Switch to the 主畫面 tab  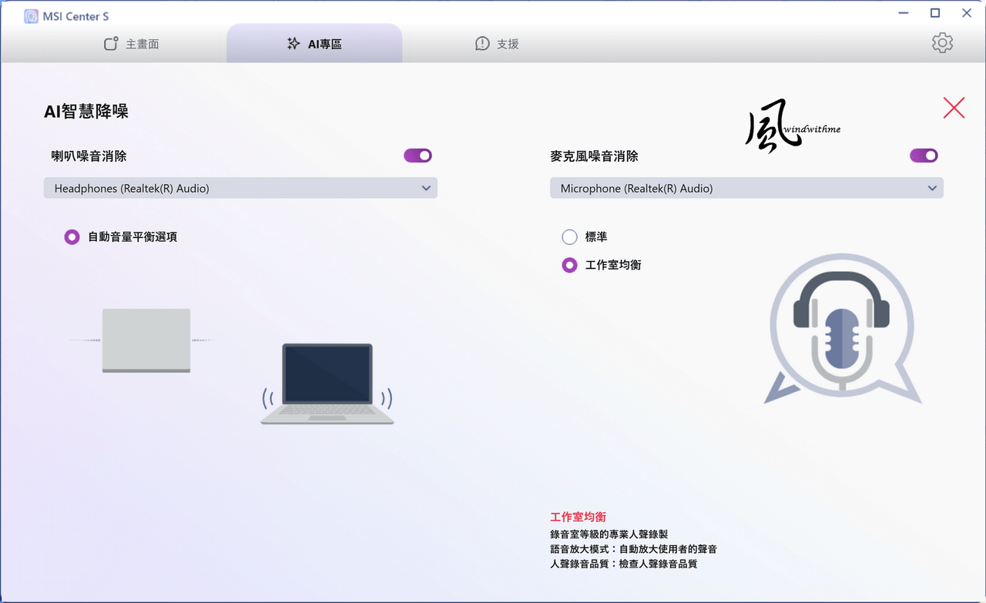[131, 44]
